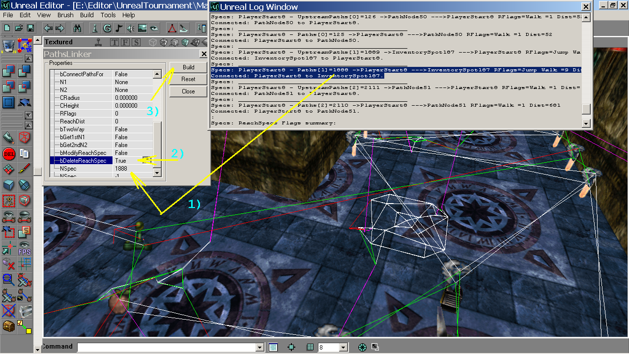The image size is (629, 354).
Task: Redo with the right arrow icon
Action: click(x=60, y=28)
